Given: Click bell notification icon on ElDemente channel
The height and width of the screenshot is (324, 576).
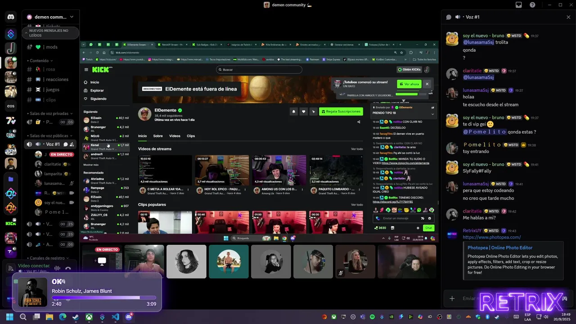Looking at the screenshot, I should pyautogui.click(x=294, y=112).
